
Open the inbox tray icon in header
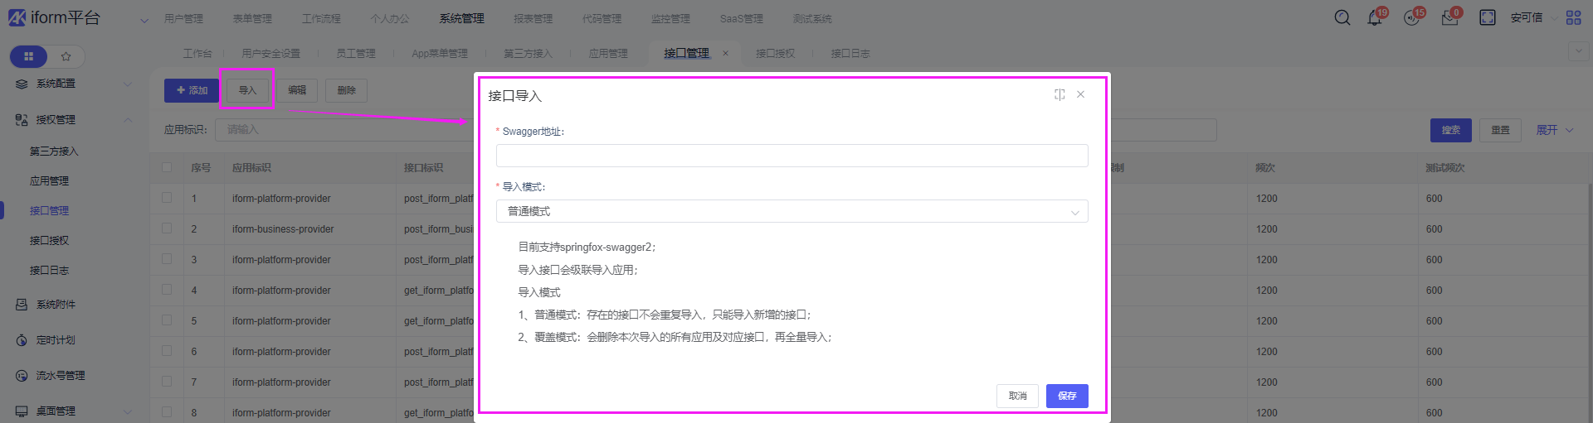pyautogui.click(x=1449, y=18)
